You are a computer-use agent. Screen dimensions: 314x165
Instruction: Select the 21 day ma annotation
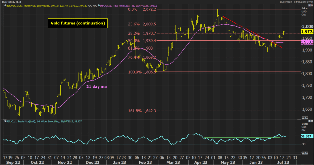pos(97,87)
